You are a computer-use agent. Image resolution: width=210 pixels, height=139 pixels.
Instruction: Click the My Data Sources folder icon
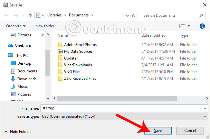(60, 51)
